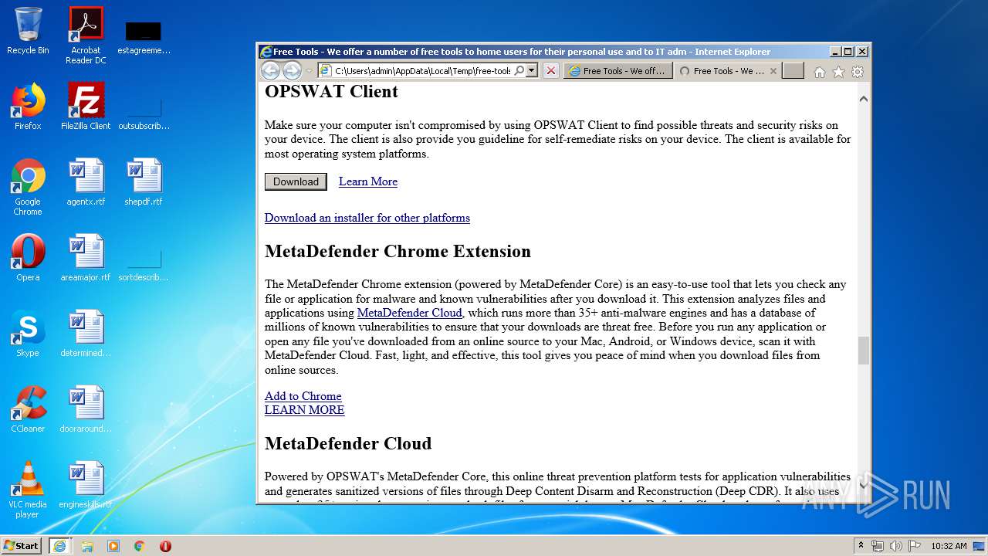988x556 pixels.
Task: Select the Firefox desktop shortcut
Action: [x=28, y=107]
